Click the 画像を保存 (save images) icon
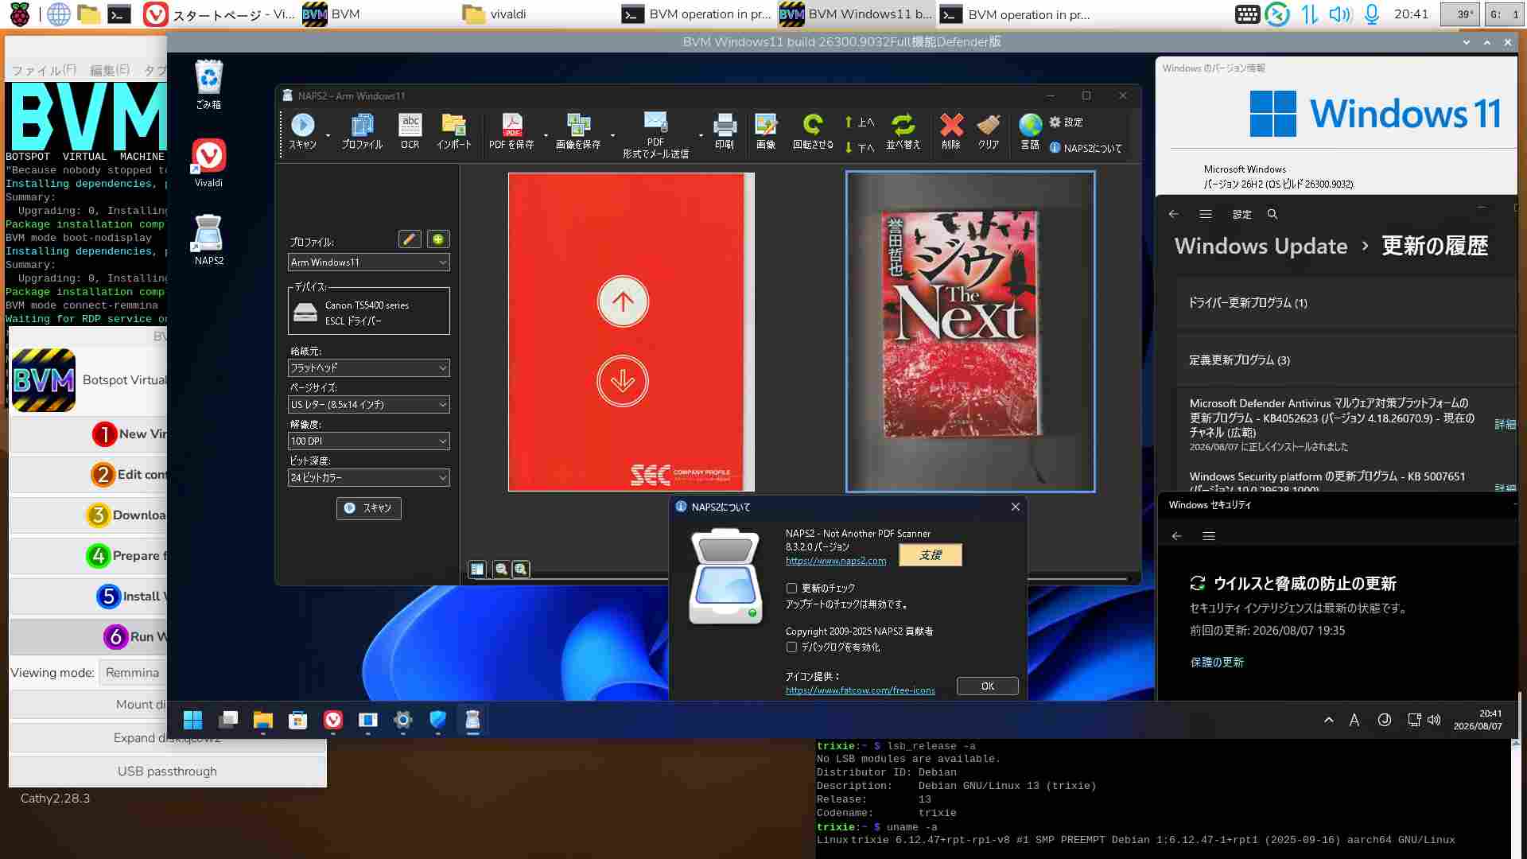Screen dimensions: 1527x859 [x=578, y=131]
